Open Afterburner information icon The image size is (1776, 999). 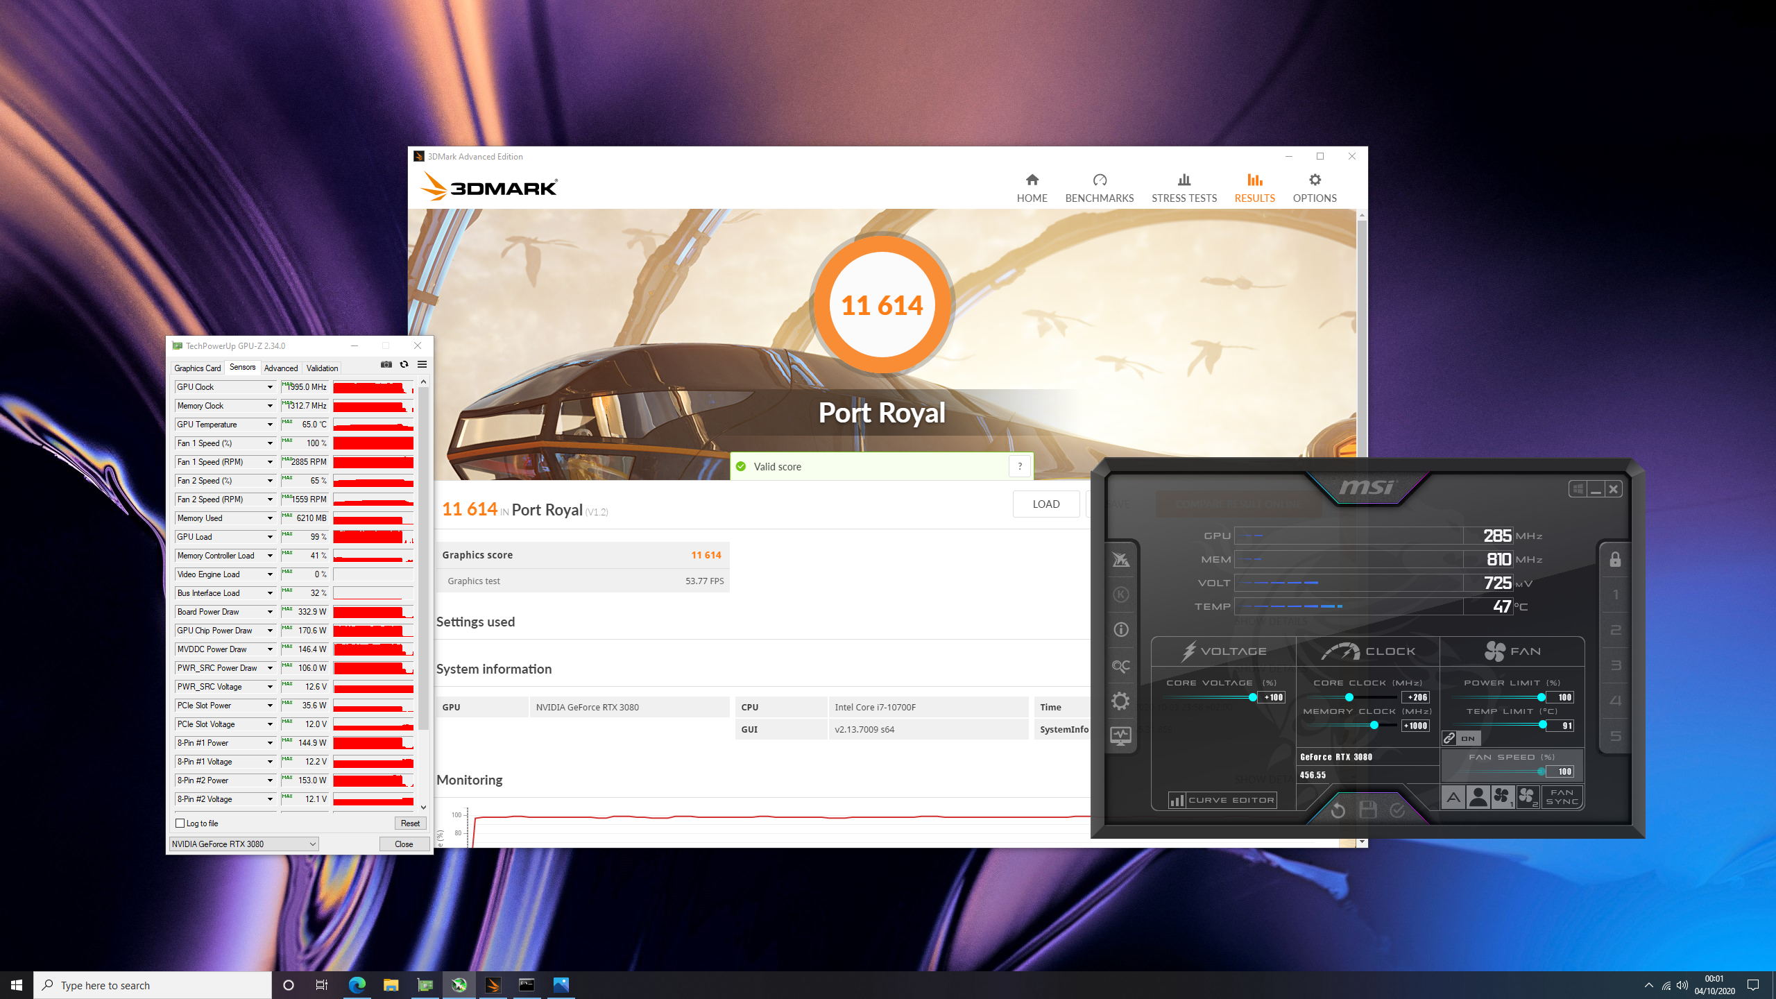tap(1120, 630)
